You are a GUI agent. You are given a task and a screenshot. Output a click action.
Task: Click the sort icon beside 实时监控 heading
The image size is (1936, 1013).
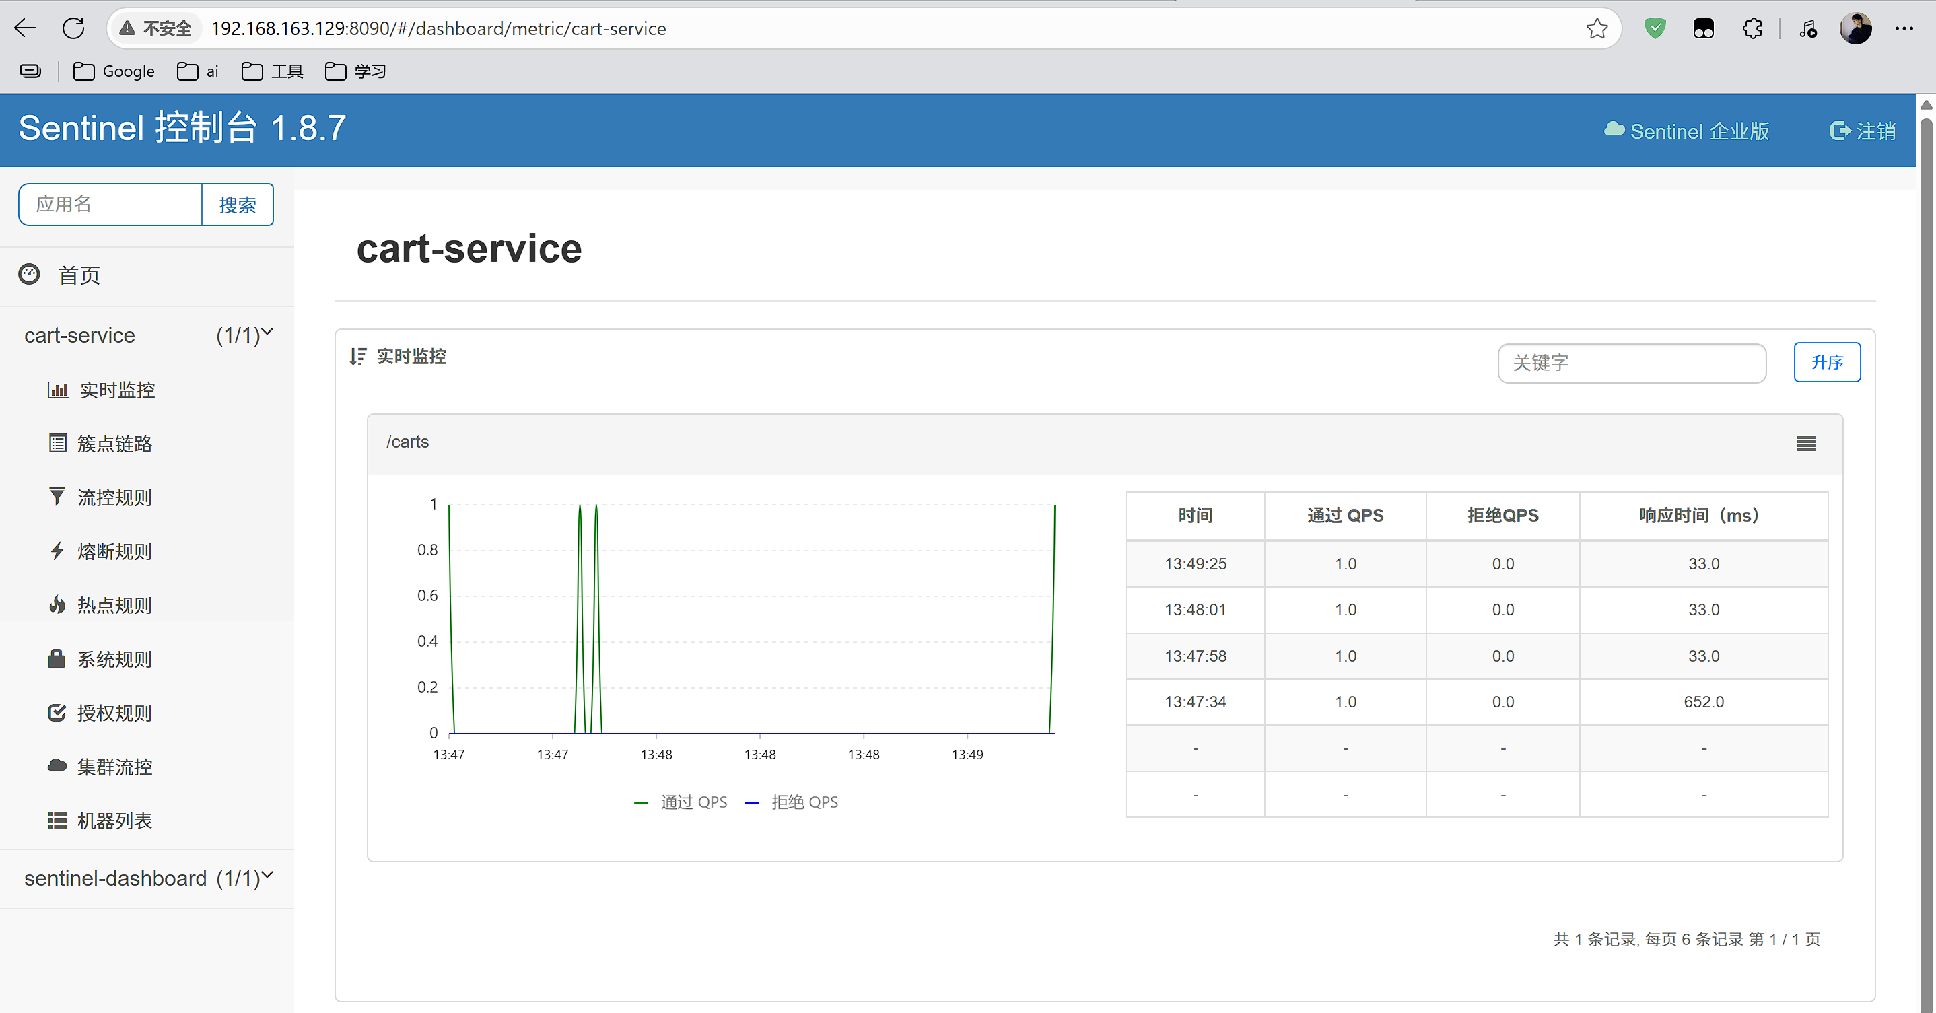pyautogui.click(x=357, y=356)
